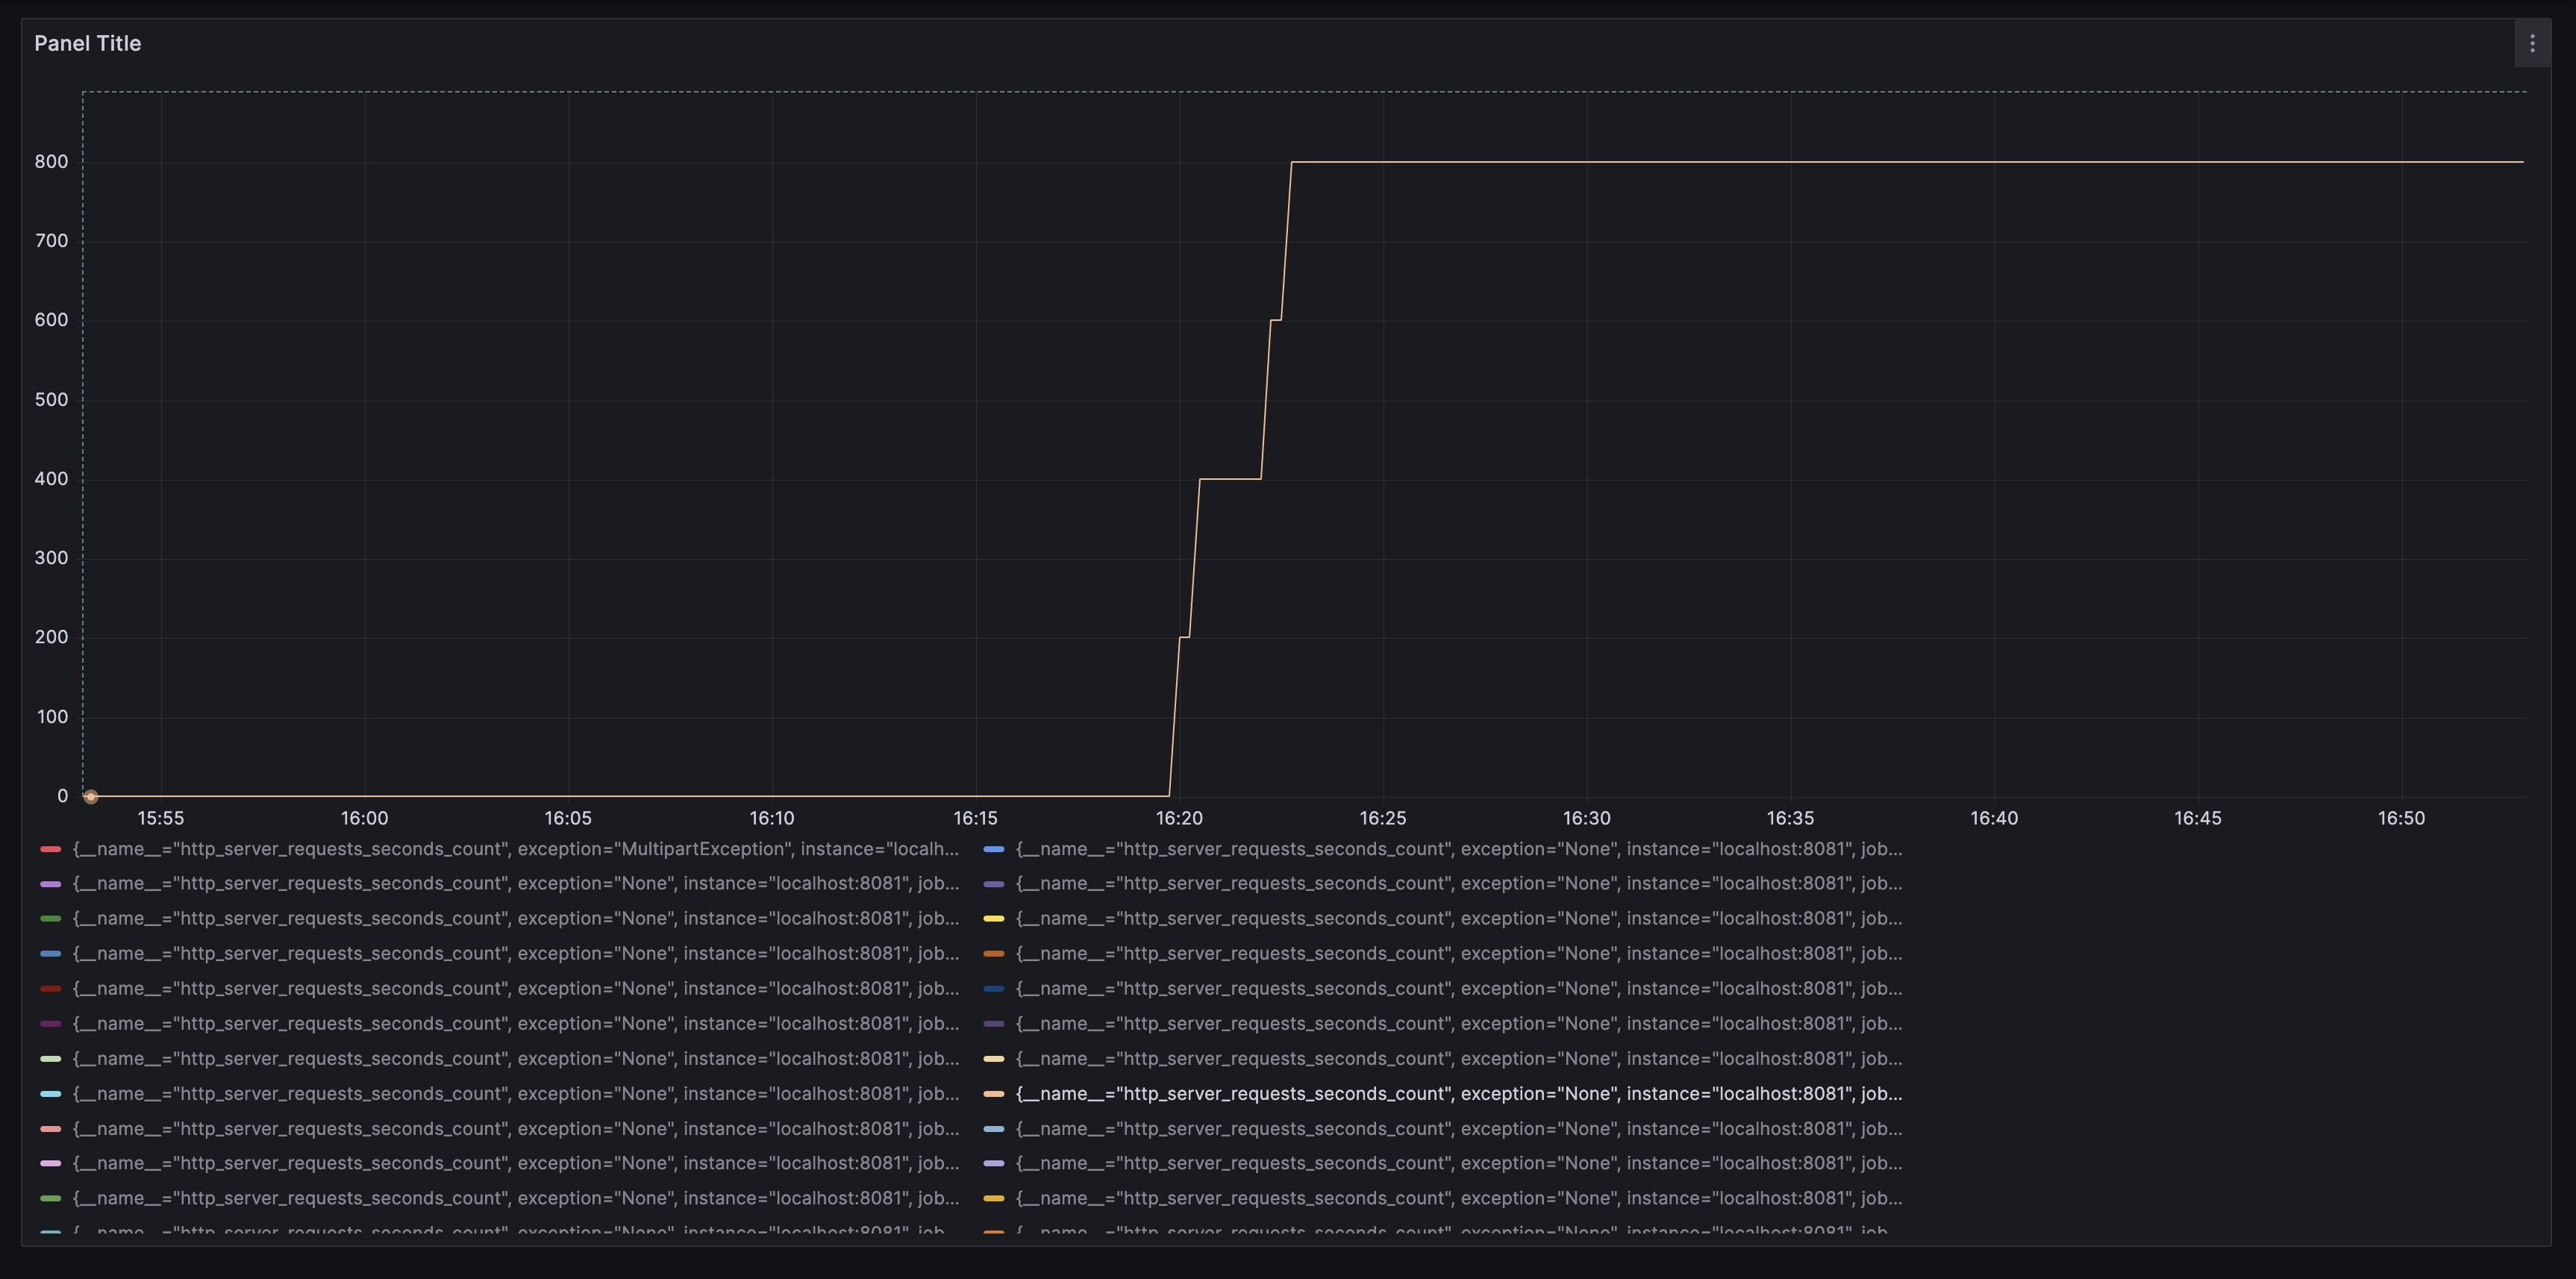Click the 16:50 time axis label
The width and height of the screenshot is (2576, 1279).
click(x=2401, y=818)
